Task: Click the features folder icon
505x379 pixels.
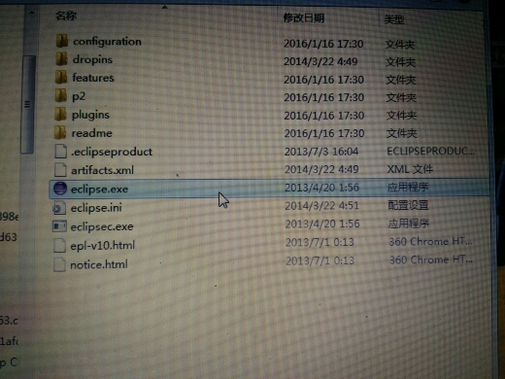Action: (61, 78)
